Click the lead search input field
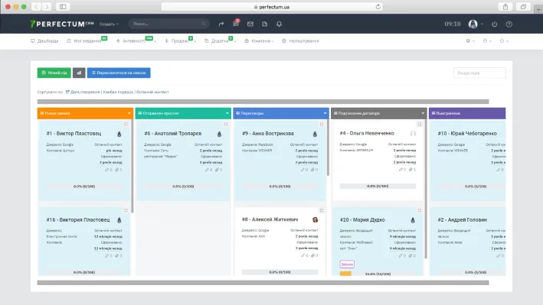The width and height of the screenshot is (543, 305). click(x=479, y=73)
